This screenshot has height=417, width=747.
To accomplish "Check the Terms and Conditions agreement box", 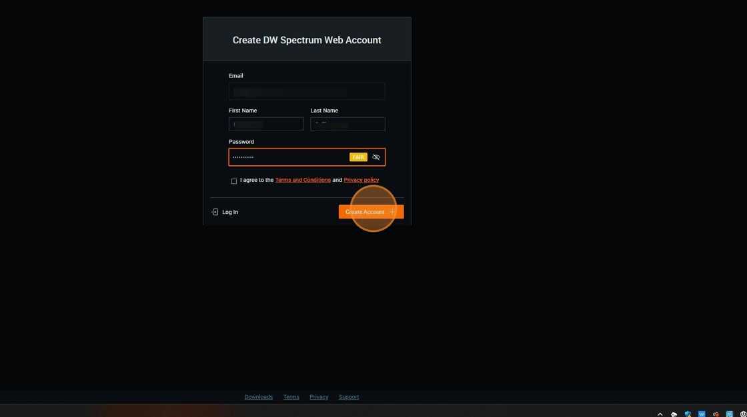I will click(x=234, y=181).
